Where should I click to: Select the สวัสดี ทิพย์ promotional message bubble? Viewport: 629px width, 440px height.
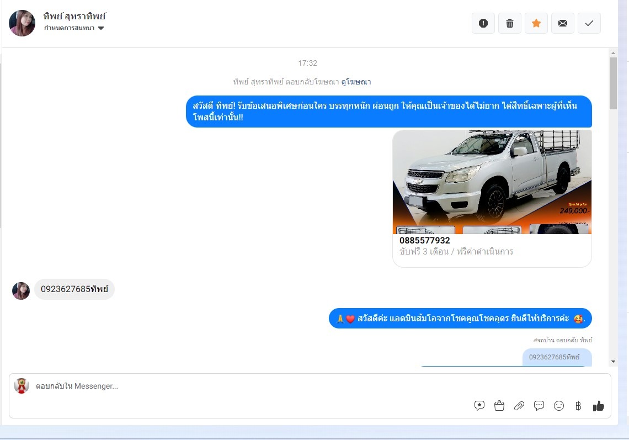point(389,112)
